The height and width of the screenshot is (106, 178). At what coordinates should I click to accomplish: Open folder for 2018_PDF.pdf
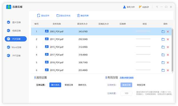coord(163,62)
